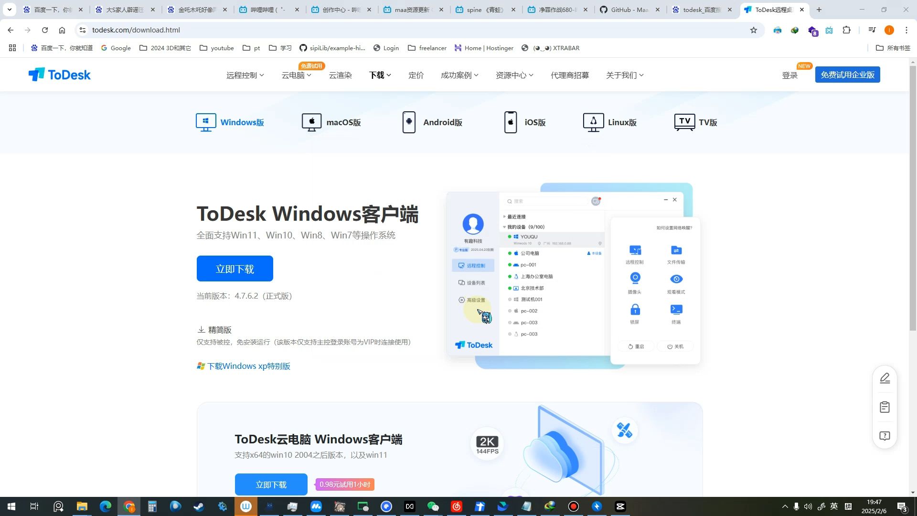This screenshot has width=917, height=516.
Task: Open the Windows Start menu
Action: (11, 506)
